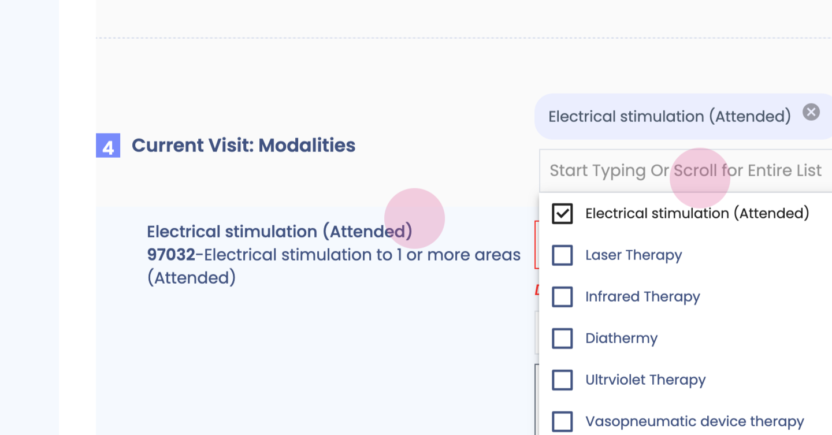Check the Laser Therapy checkbox
Viewport: 832px width, 435px height.
click(x=562, y=255)
